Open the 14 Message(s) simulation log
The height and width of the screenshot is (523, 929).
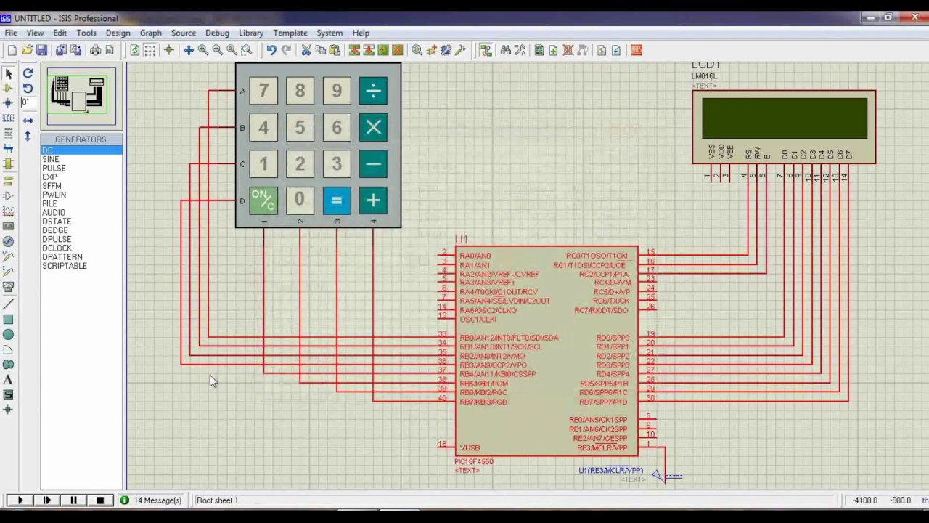click(152, 500)
